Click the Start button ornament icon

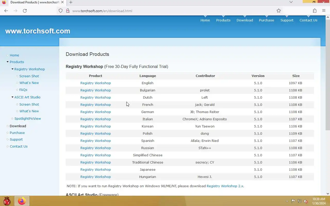pyautogui.click(x=7, y=201)
